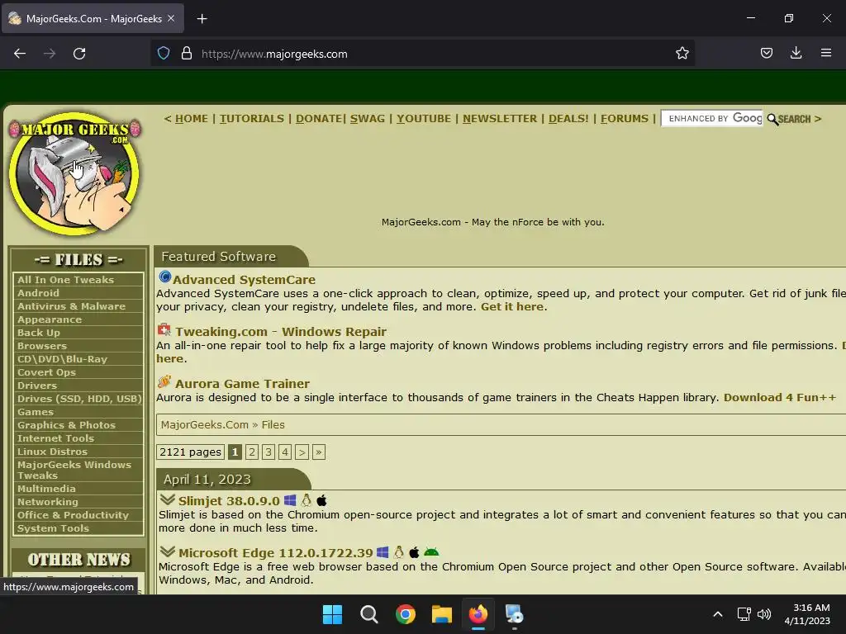Open the YOUTUBE navigation link
Screen dimensions: 846x634
[424, 119]
